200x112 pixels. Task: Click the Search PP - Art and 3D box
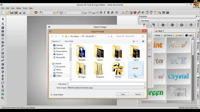130,36
